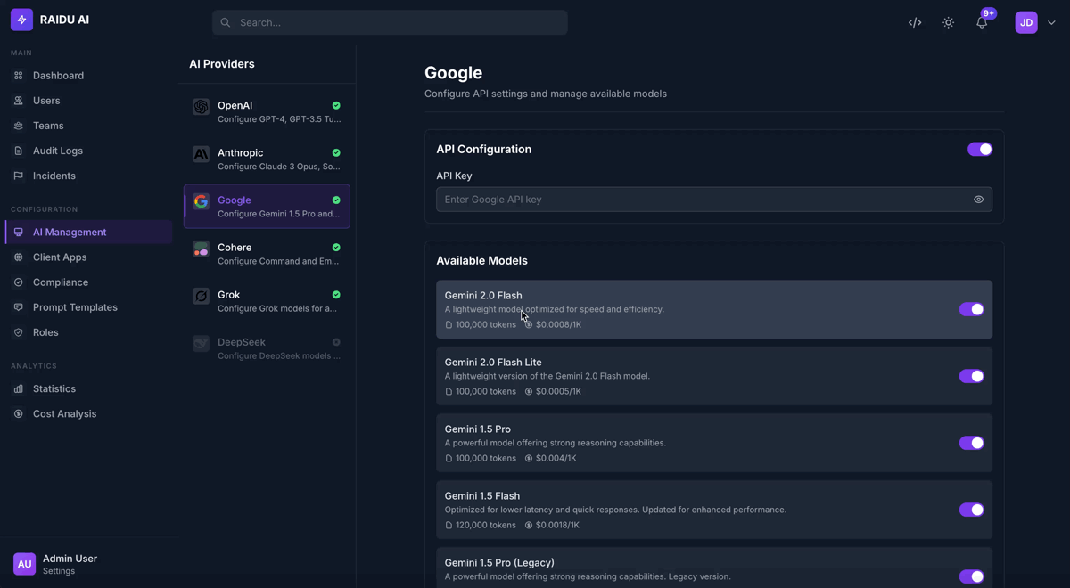Click the 120,000 tokens value
The image size is (1070, 588).
pos(486,526)
